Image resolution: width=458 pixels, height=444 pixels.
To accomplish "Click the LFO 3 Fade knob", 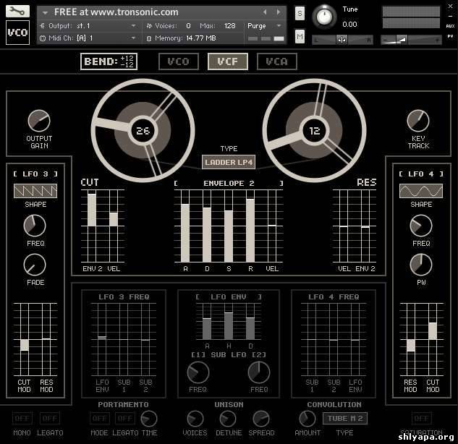I will [35, 265].
